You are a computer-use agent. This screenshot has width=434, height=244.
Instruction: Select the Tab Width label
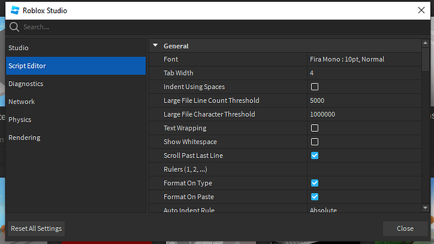(x=179, y=73)
